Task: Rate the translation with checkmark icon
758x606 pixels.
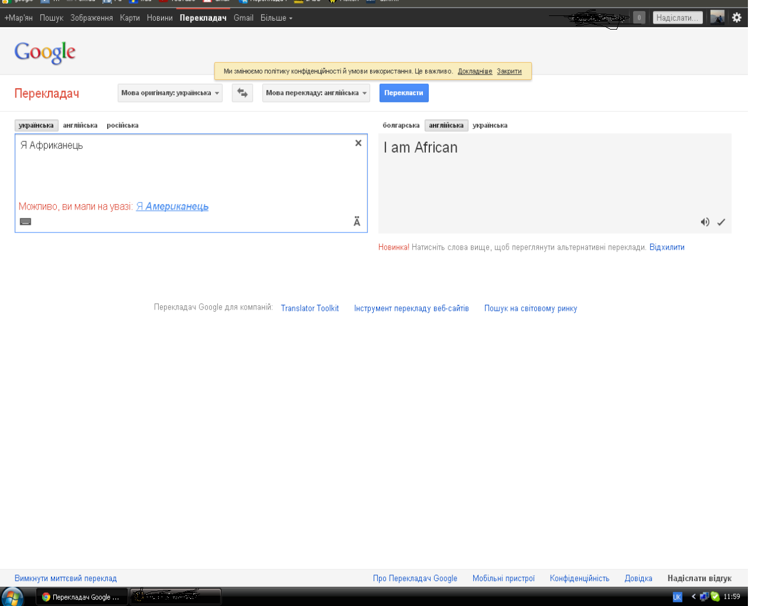Action: click(721, 223)
